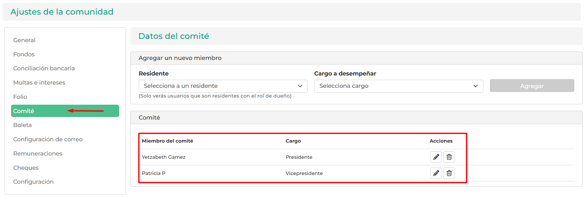Select the Cheques menu entry

26,168
